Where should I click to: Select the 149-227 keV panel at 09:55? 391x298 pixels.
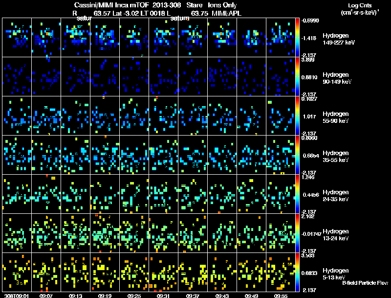coord(281,38)
